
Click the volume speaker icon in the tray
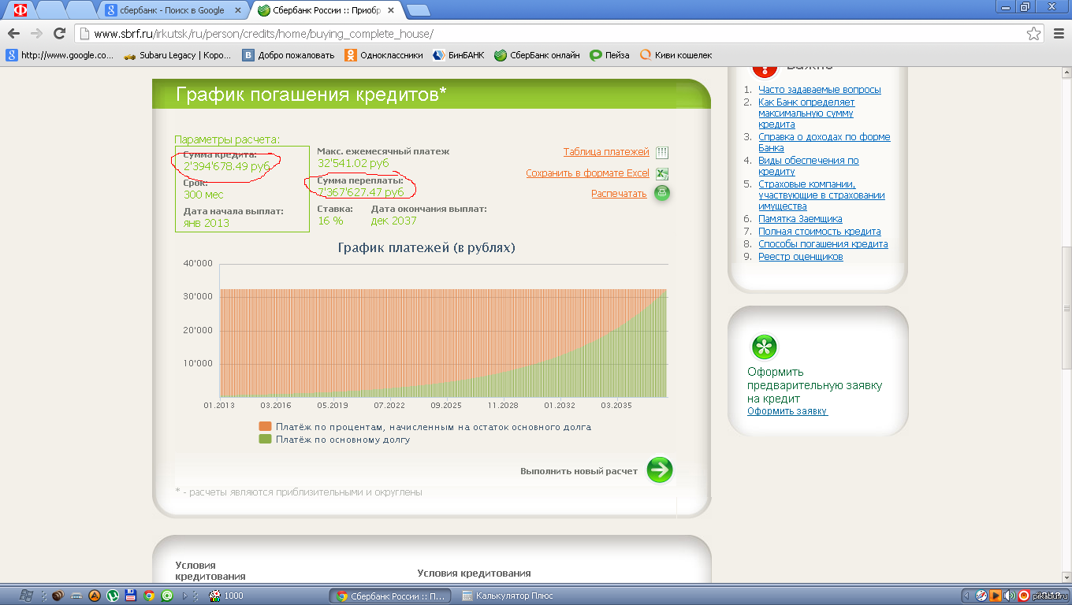(1010, 596)
